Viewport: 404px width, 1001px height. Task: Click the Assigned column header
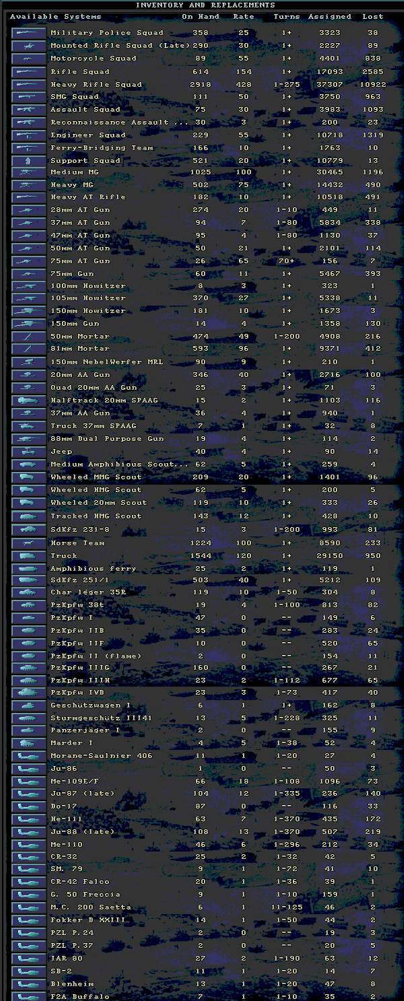[330, 16]
